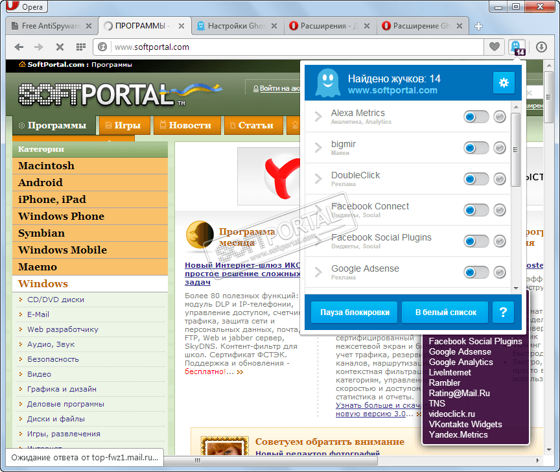Check the site-allow circle for DoubleClick
This screenshot has width=560, height=472.
(500, 179)
